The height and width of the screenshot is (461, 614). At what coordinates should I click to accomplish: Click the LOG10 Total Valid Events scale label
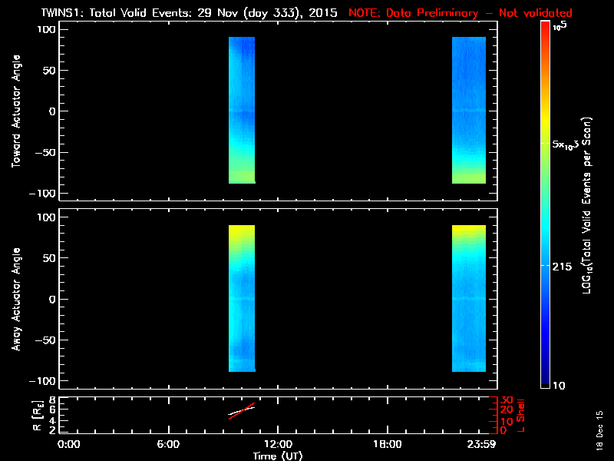click(x=587, y=207)
